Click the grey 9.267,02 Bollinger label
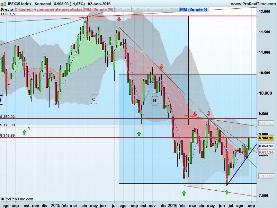 tap(266, 123)
